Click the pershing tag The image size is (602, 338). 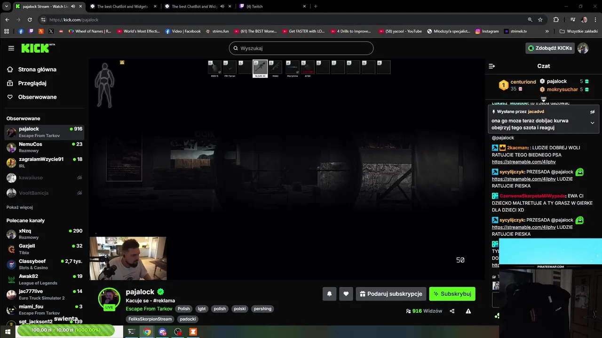coord(262,309)
